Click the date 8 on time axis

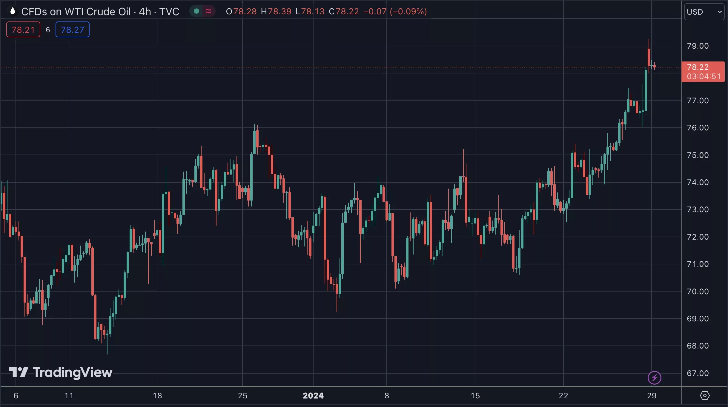tap(387, 396)
